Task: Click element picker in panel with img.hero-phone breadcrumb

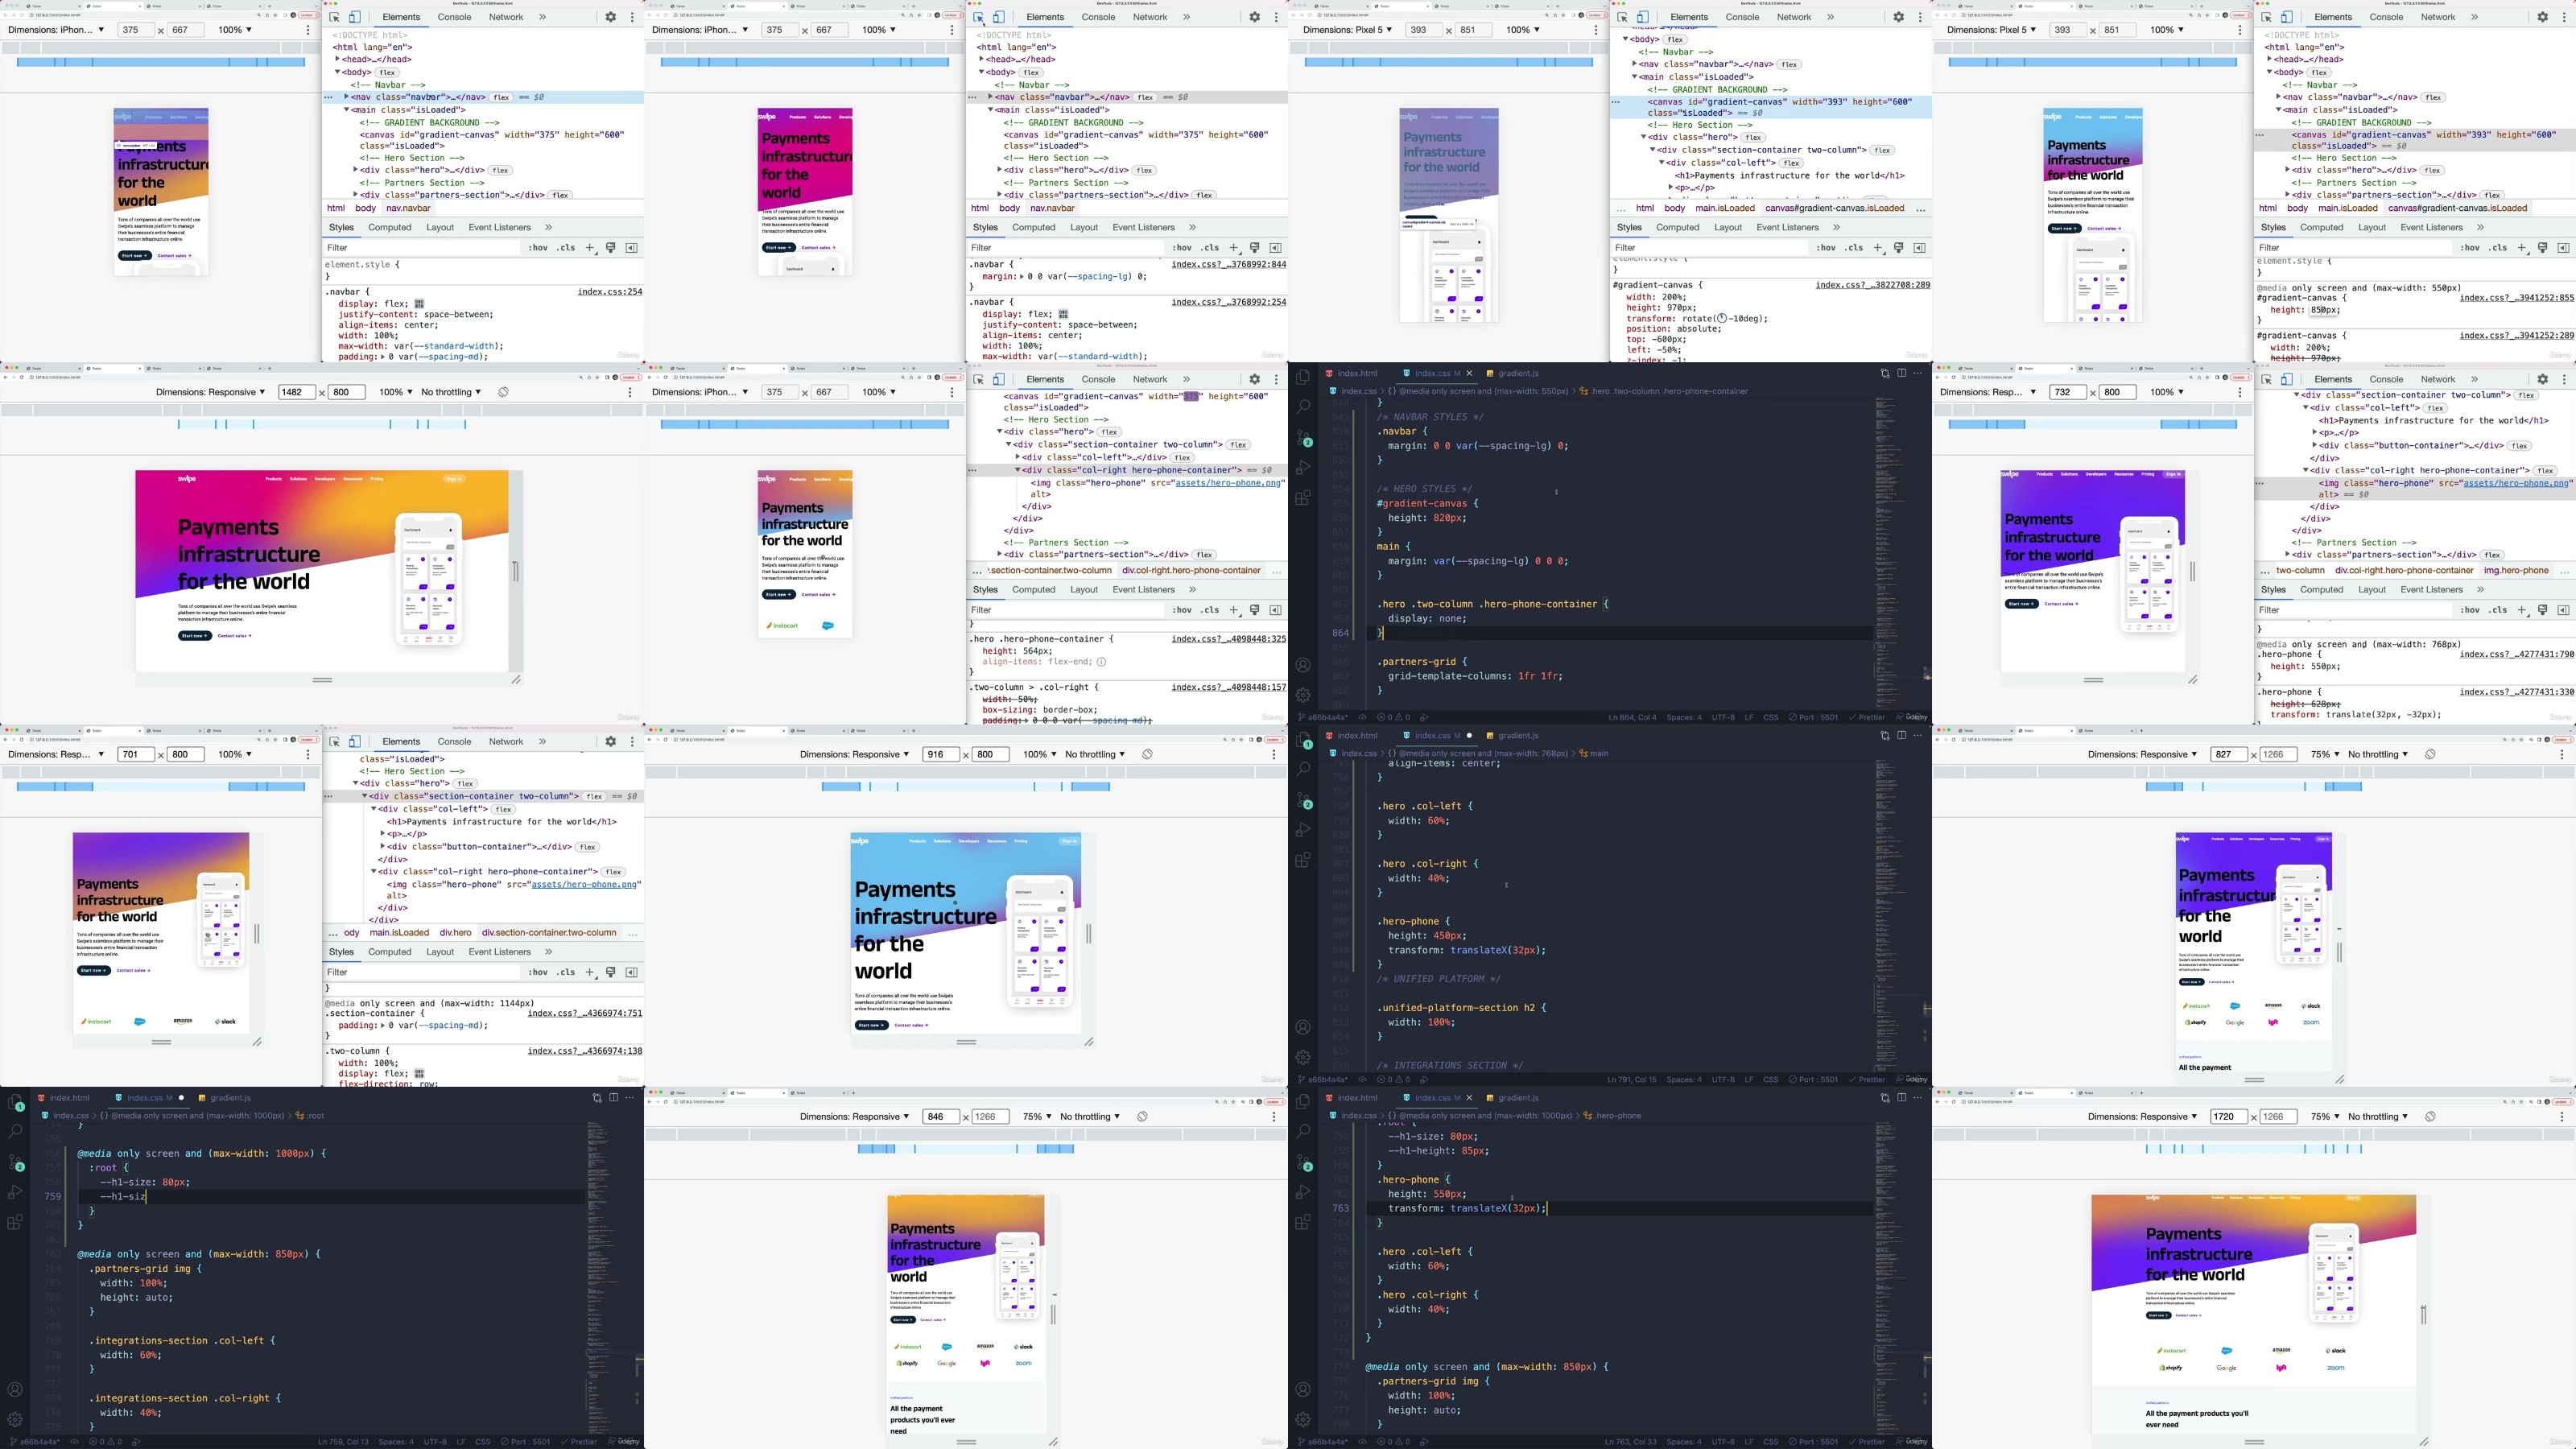Action: [x=2266, y=380]
